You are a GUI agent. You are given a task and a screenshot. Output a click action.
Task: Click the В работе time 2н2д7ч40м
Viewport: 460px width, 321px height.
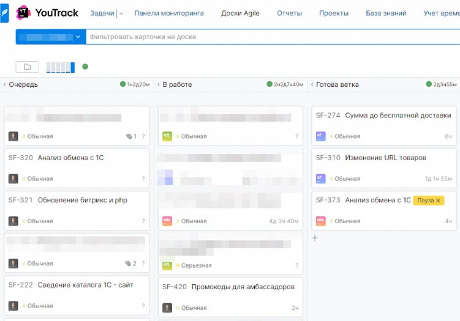coord(285,84)
